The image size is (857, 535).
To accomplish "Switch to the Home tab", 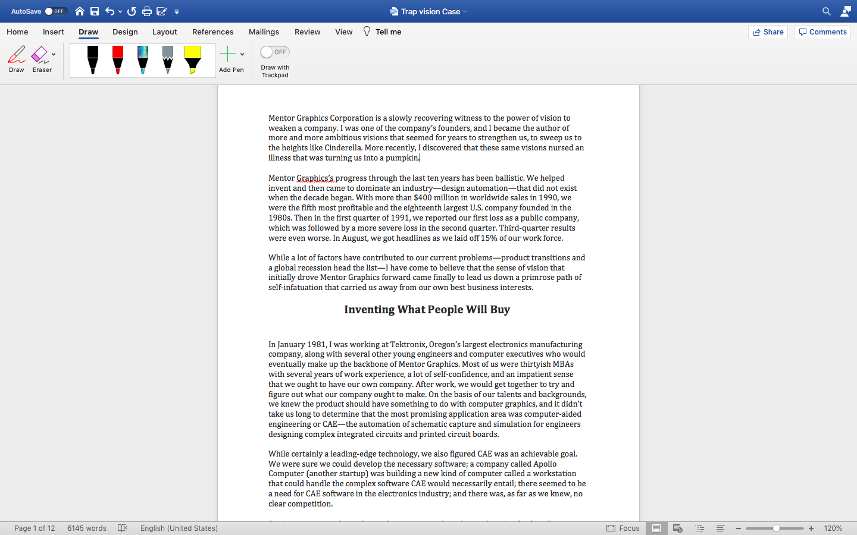I will (17, 32).
